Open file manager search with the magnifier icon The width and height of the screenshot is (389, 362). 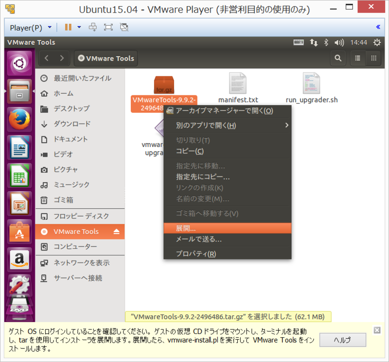pyautogui.click(x=338, y=58)
